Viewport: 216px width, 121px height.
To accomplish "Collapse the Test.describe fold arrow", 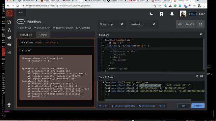I will (x=103, y=82).
